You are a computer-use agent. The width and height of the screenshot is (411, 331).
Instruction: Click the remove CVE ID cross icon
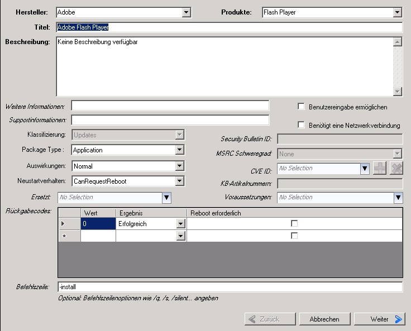(x=396, y=168)
